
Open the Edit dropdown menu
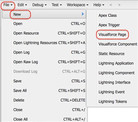click(22, 5)
